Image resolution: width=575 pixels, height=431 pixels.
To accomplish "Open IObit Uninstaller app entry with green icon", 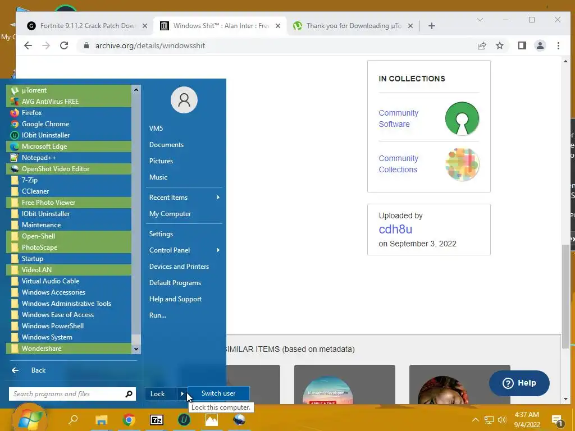I will [69, 135].
